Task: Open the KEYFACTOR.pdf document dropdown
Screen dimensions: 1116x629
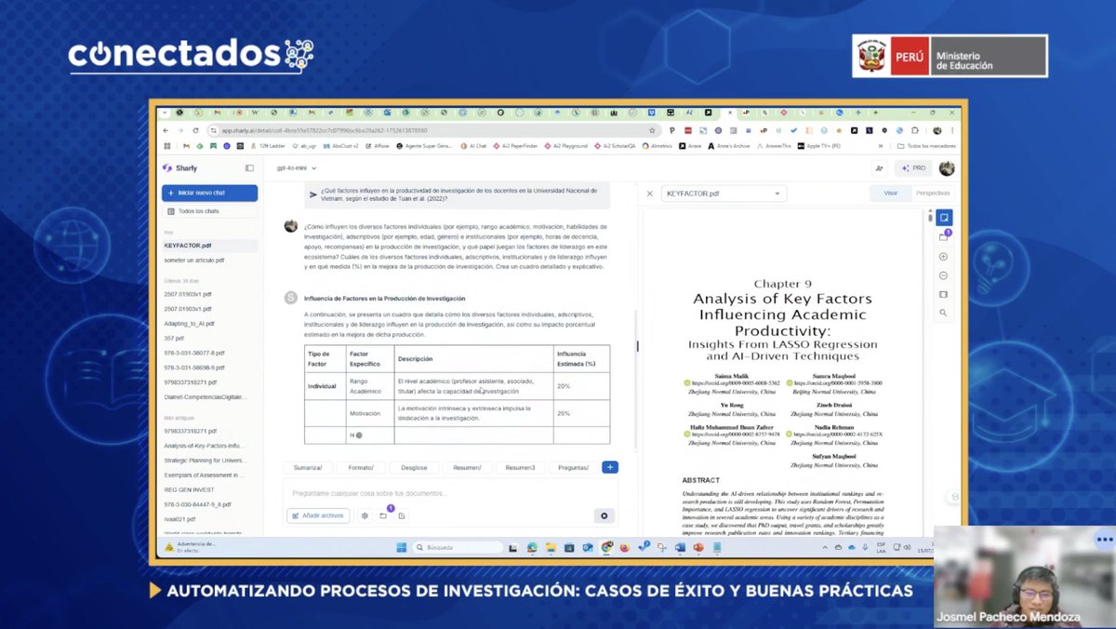Action: (724, 194)
